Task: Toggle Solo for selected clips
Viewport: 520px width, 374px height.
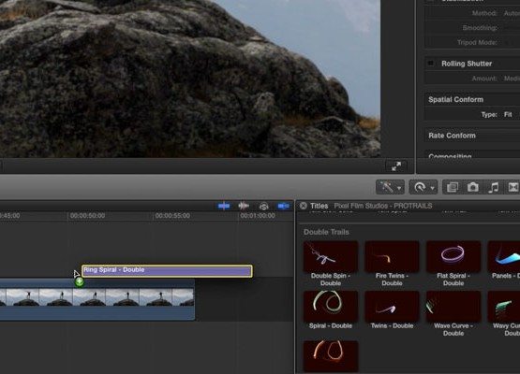Action: [x=263, y=207]
